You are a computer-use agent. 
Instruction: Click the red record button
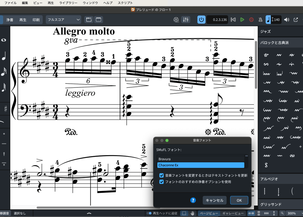[x=251, y=20]
